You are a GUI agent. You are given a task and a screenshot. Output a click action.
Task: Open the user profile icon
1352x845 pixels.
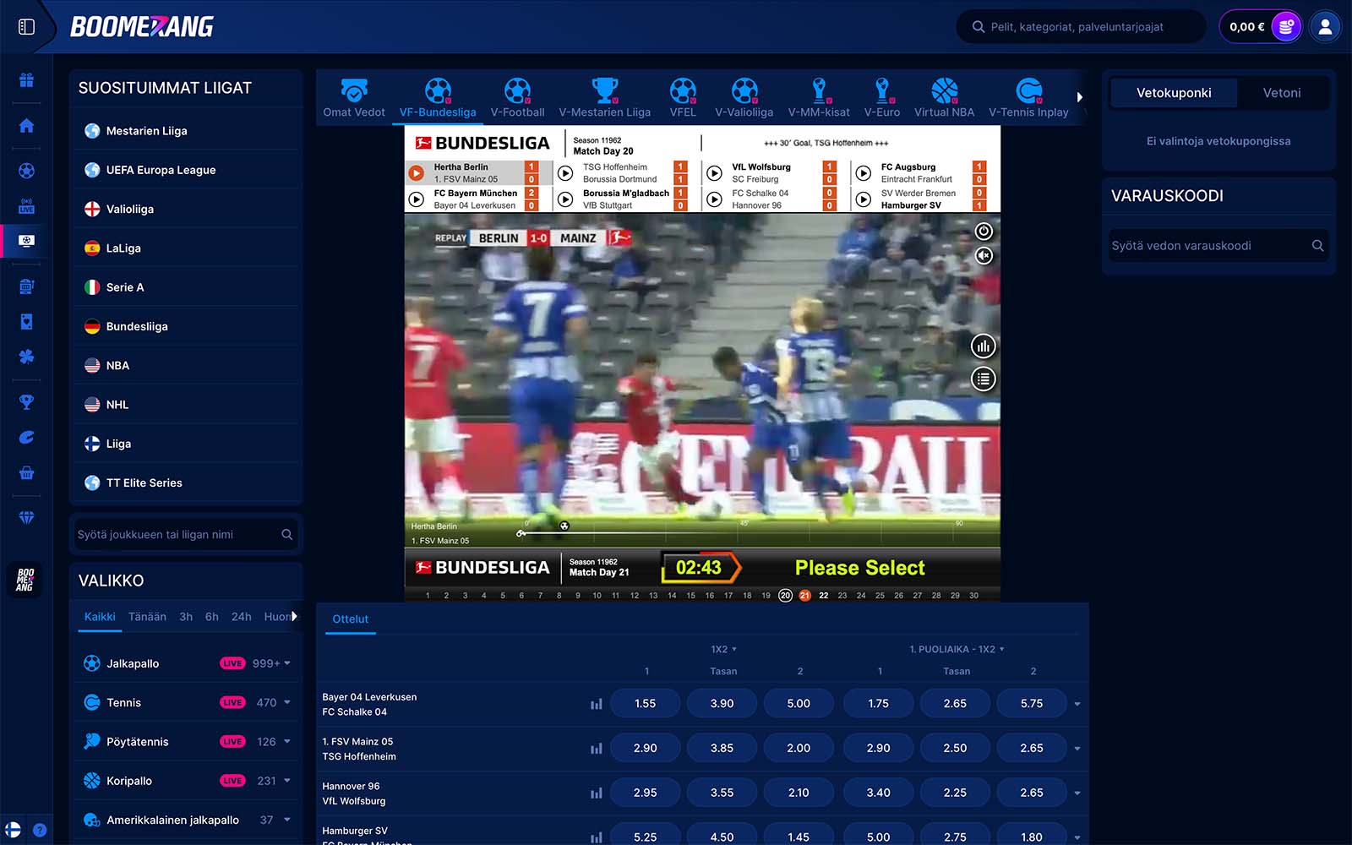pyautogui.click(x=1325, y=27)
